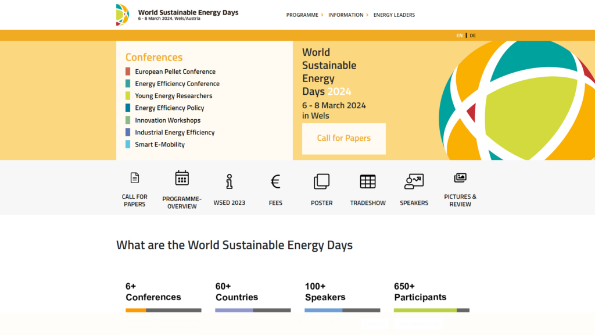
Task: Click the 650+ Participants progress bar
Action: tap(432, 311)
